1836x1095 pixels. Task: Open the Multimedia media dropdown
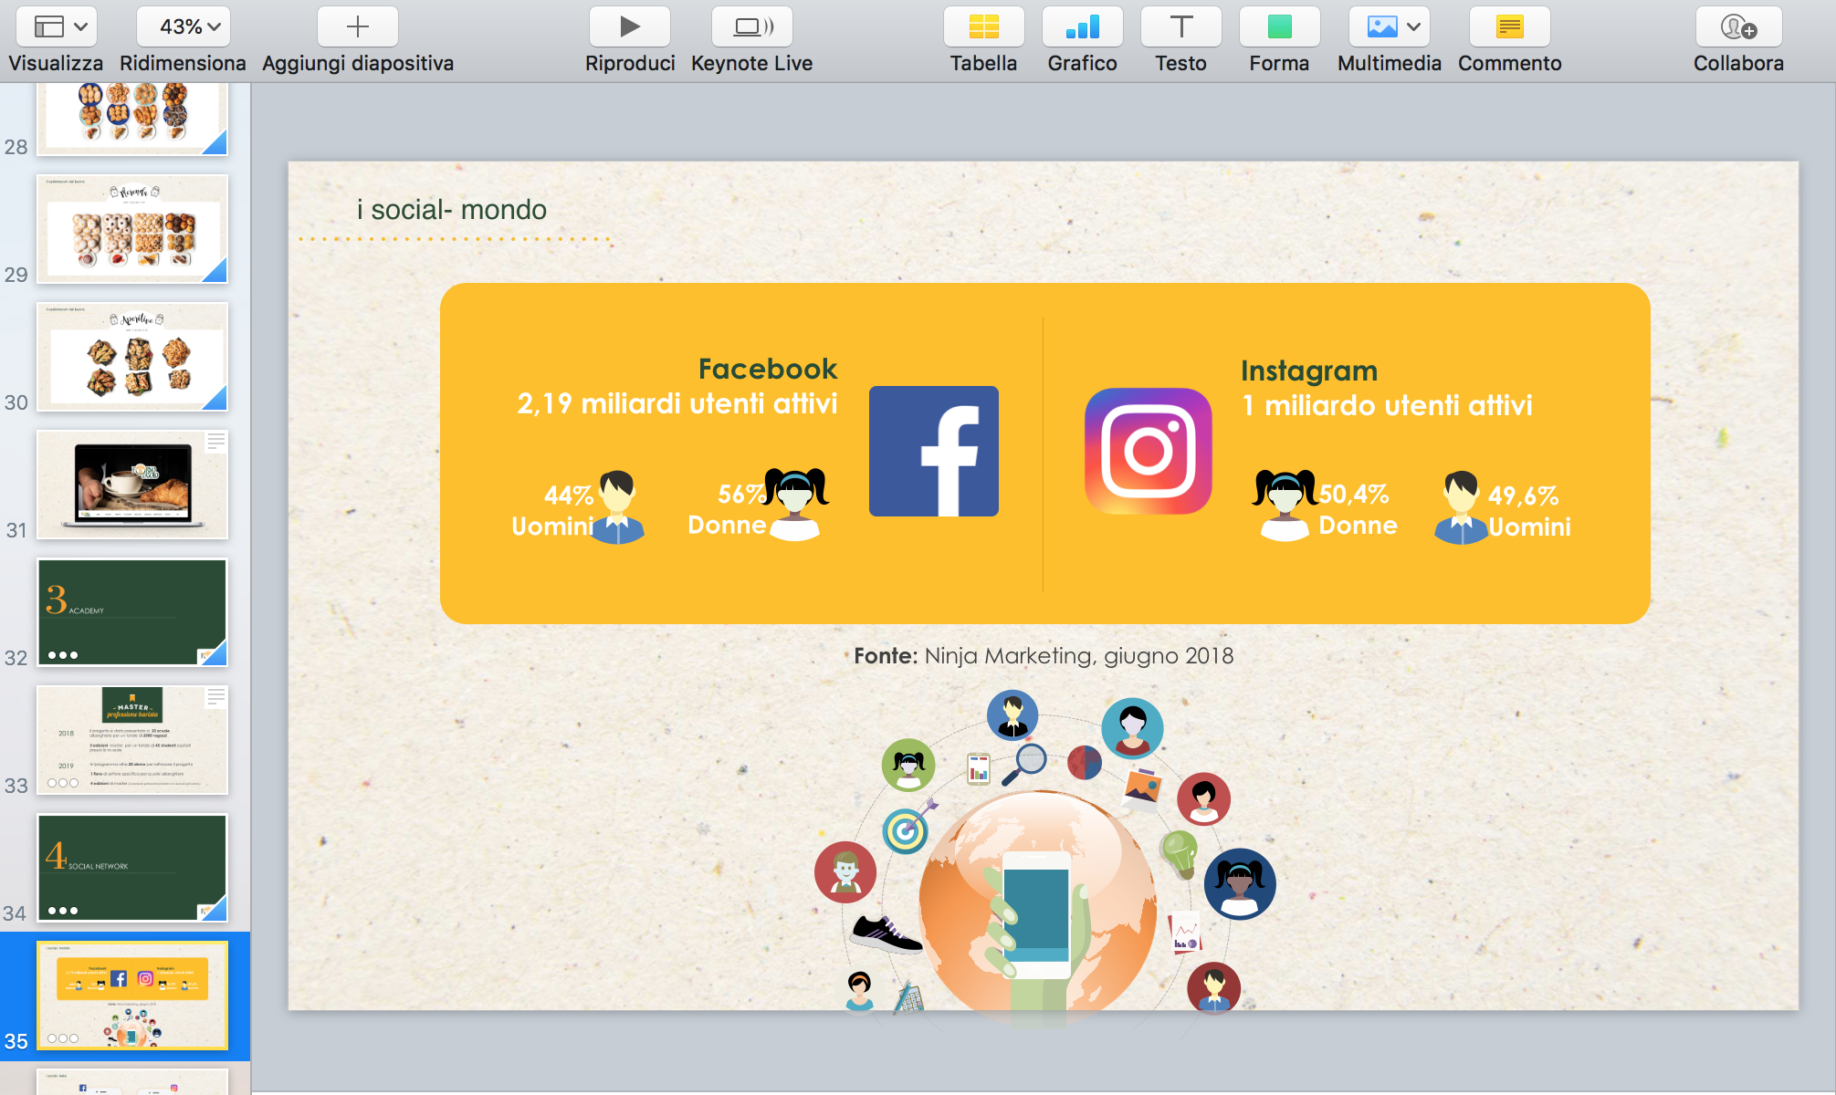pyautogui.click(x=1390, y=26)
